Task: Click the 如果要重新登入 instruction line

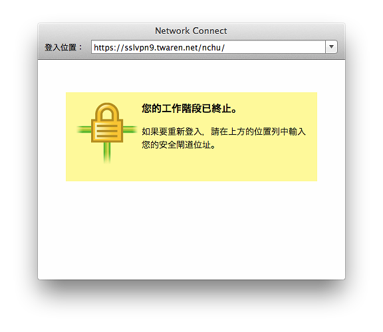Action: pyautogui.click(x=223, y=131)
